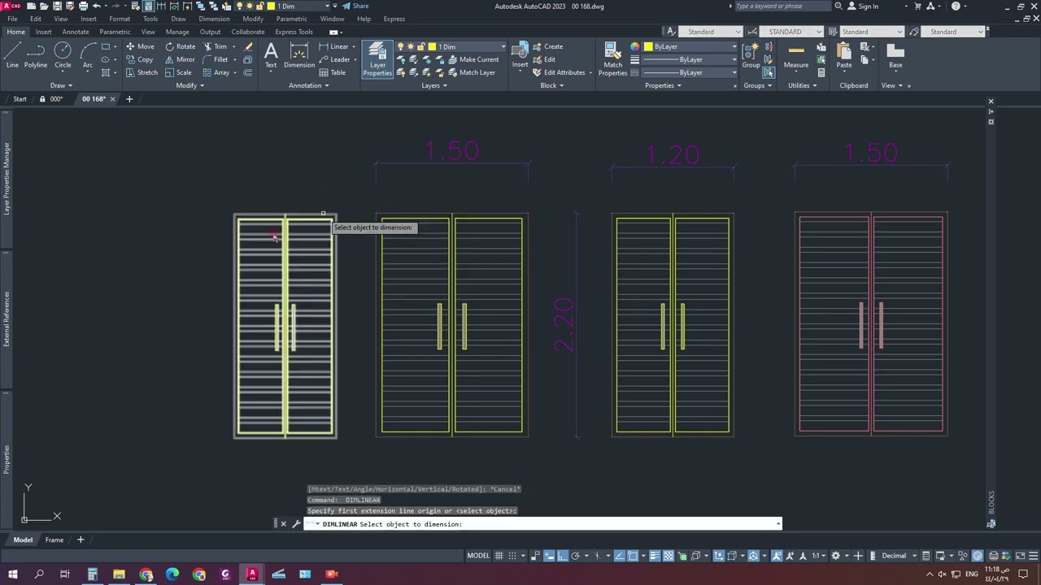Image resolution: width=1041 pixels, height=585 pixels.
Task: Open the Express Tools ribbon tab
Action: click(294, 32)
